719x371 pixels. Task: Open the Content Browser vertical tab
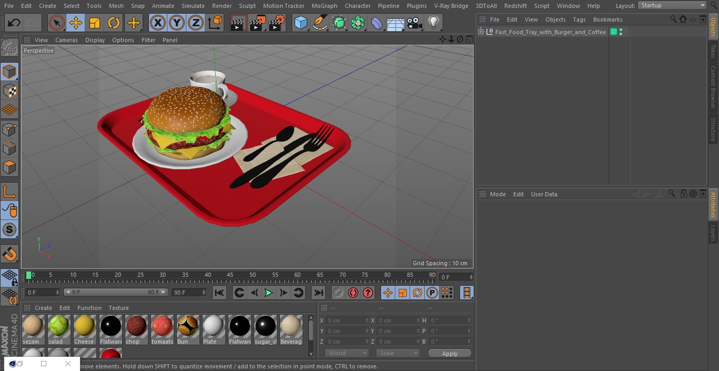point(713,87)
